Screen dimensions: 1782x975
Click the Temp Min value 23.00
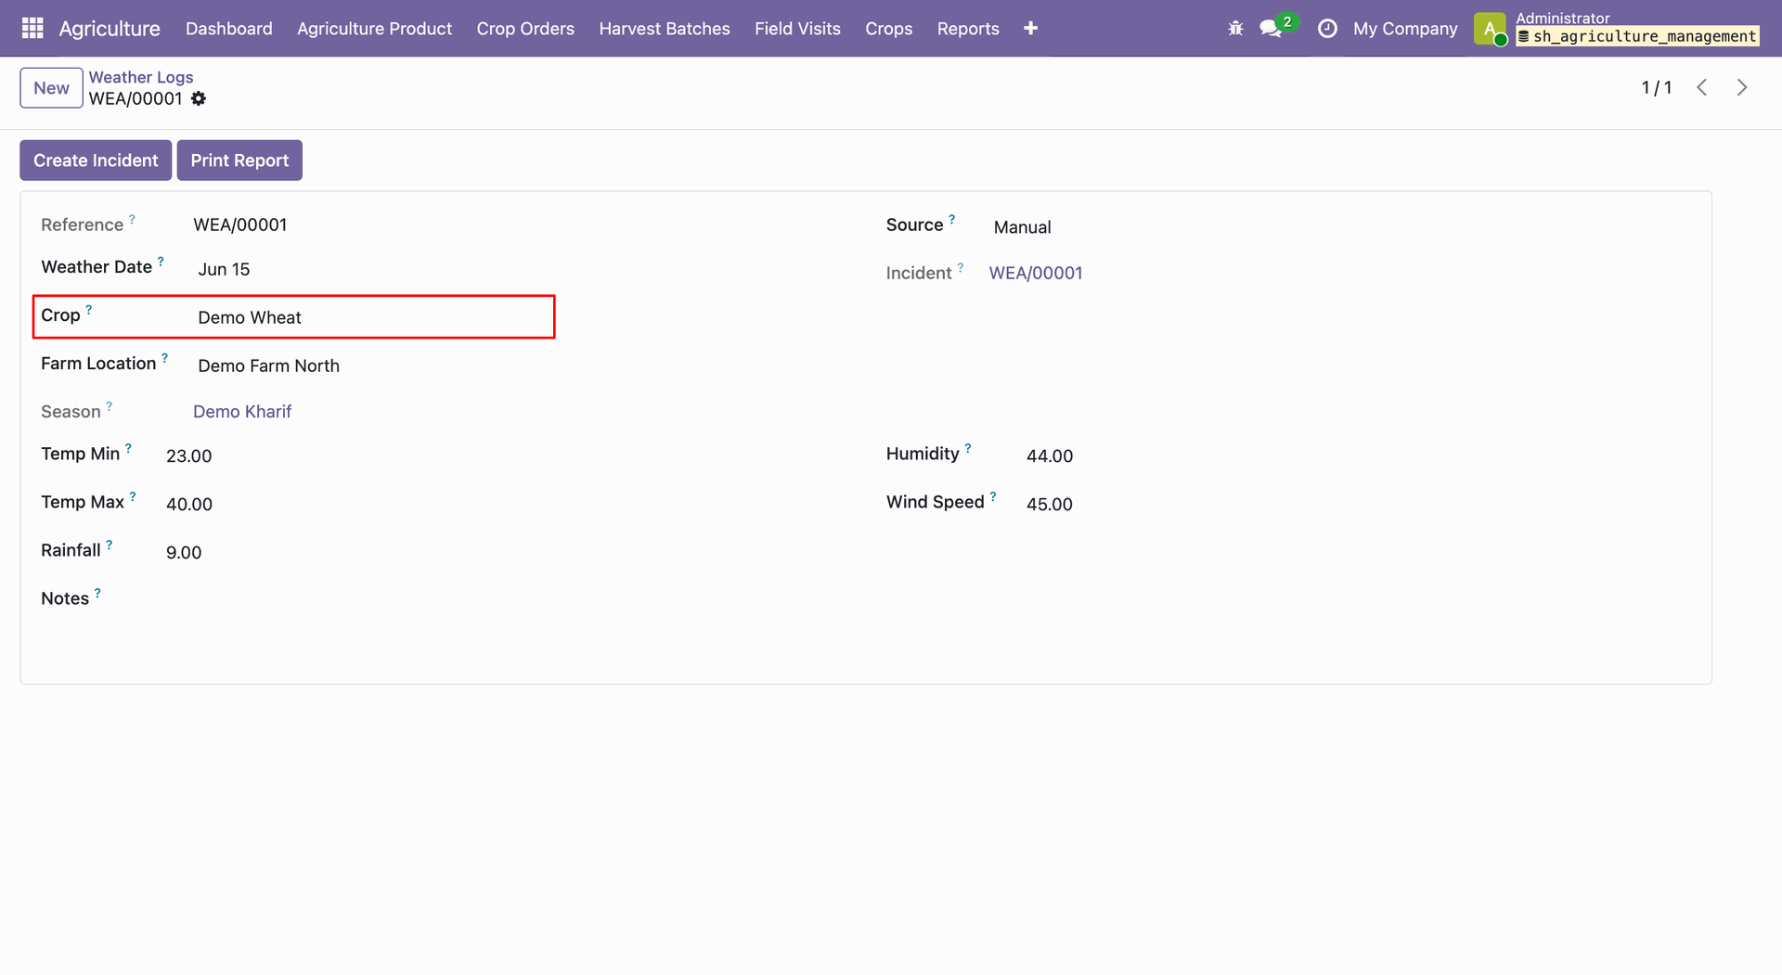point(189,455)
